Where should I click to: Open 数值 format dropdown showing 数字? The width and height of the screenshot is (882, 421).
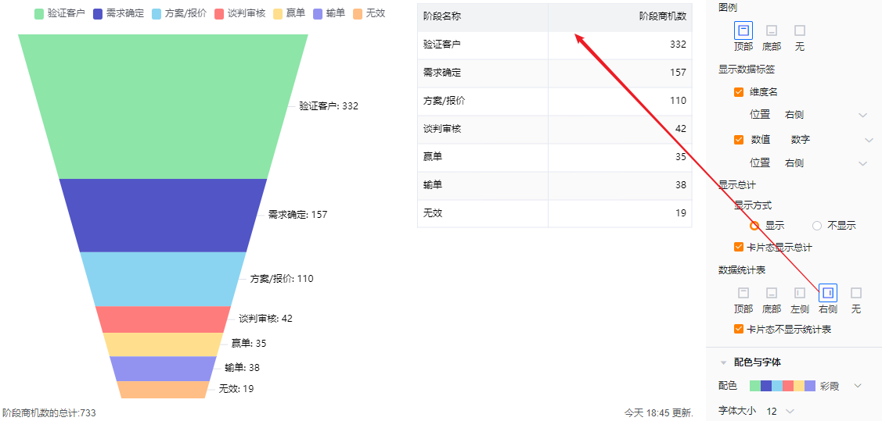pos(831,140)
